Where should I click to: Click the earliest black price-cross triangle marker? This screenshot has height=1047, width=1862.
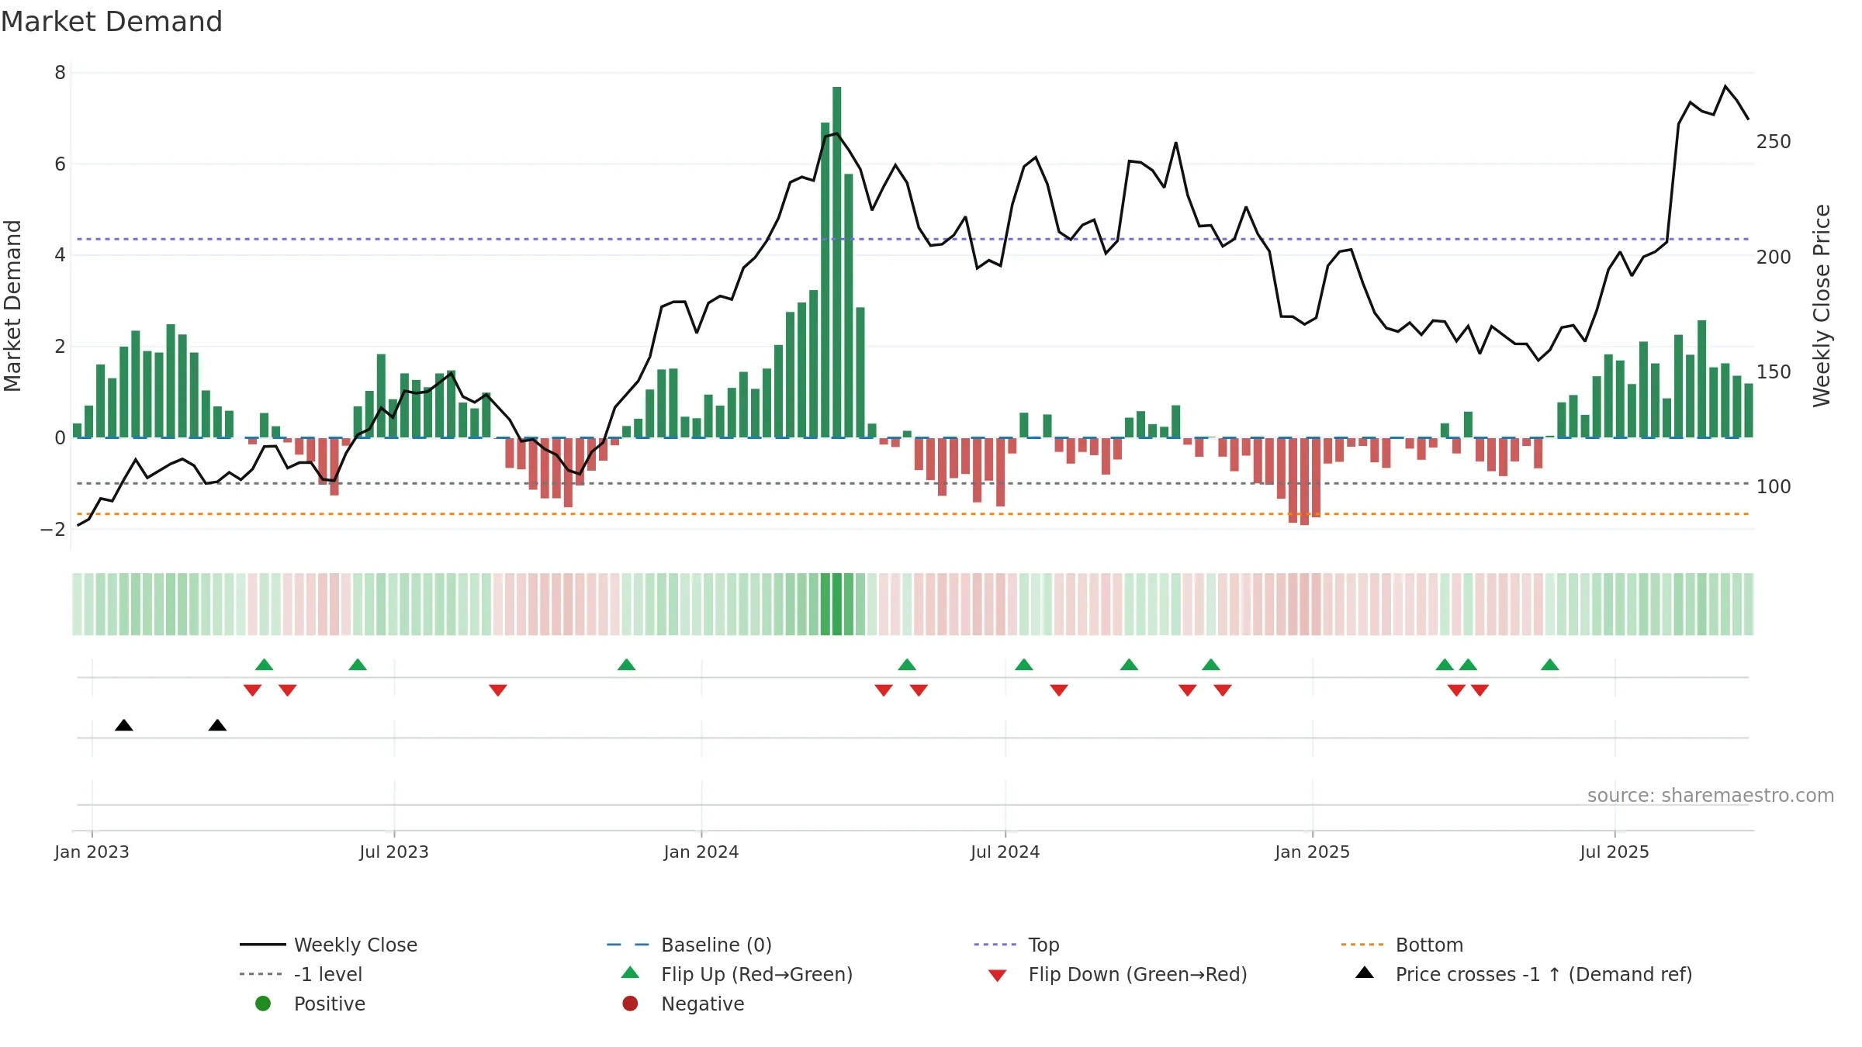click(x=124, y=725)
